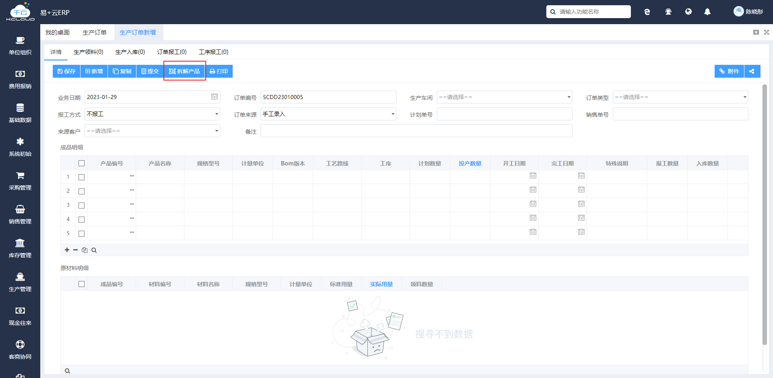Open product lookup ellipsis in row 4
The width and height of the screenshot is (773, 378).
tap(132, 219)
